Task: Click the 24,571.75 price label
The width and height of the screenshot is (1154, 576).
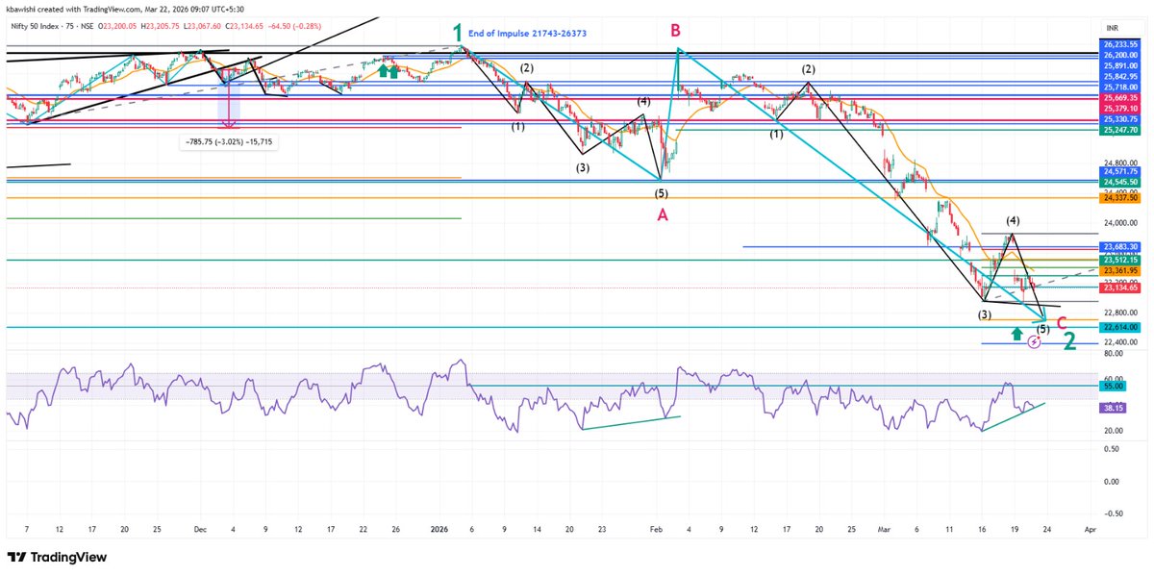Action: [1121, 170]
